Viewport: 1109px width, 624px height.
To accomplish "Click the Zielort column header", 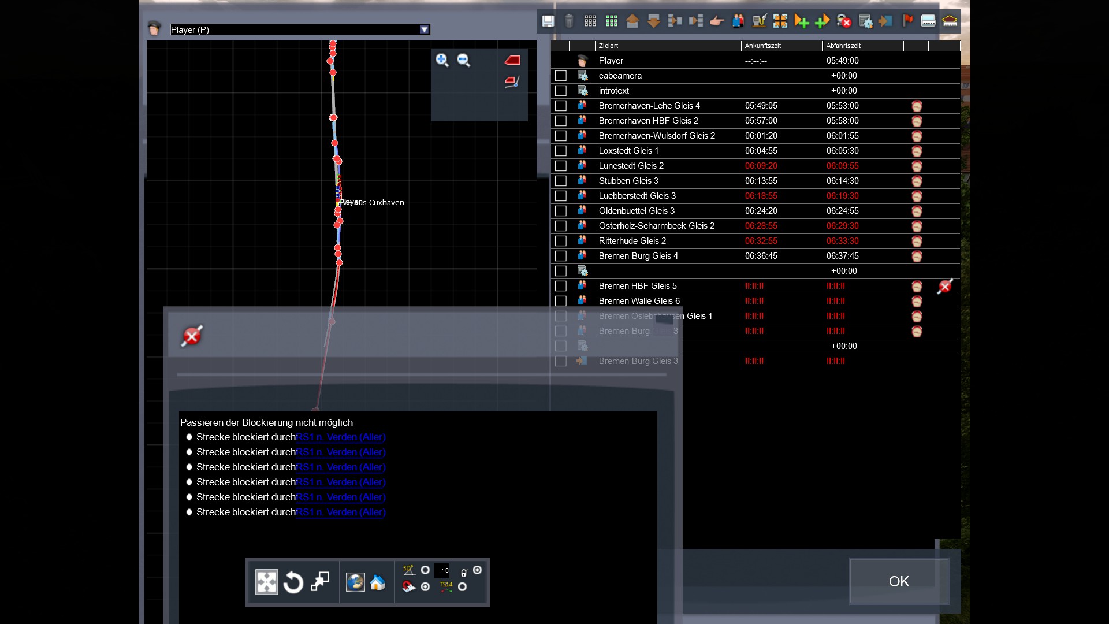I will [609, 46].
